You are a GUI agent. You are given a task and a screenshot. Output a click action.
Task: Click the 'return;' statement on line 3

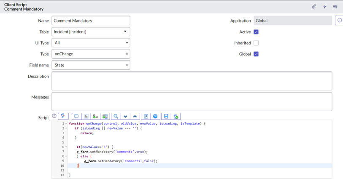(x=87, y=133)
